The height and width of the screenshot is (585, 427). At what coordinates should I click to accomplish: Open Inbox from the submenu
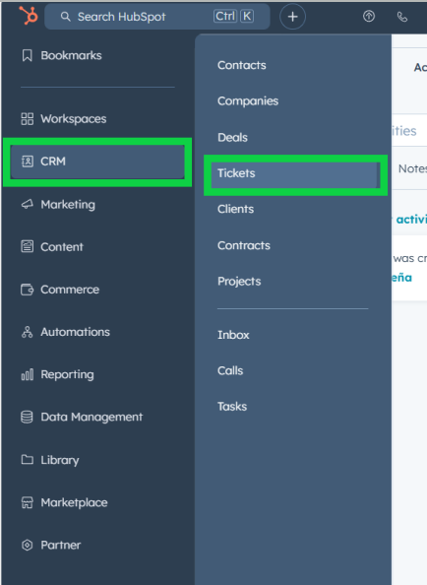(x=233, y=335)
